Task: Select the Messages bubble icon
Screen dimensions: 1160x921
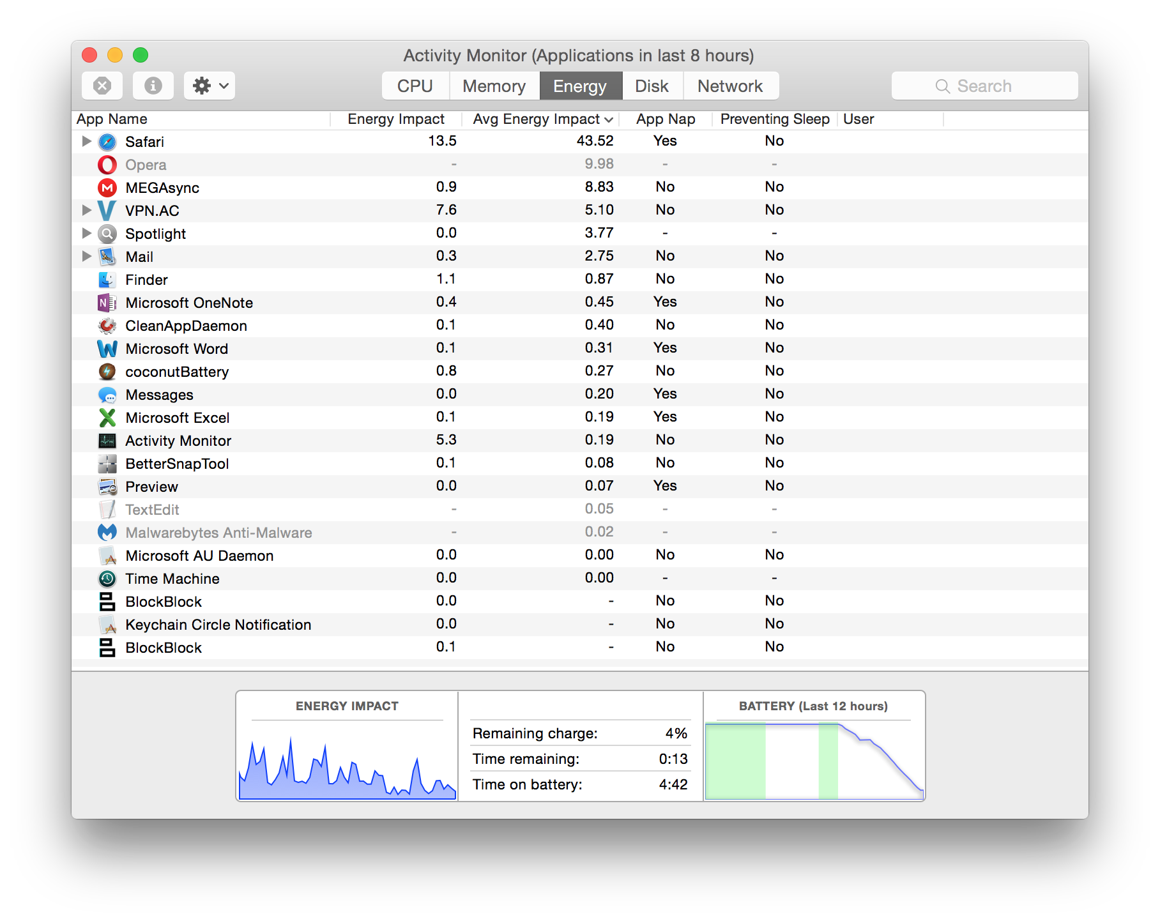Action: 107,395
